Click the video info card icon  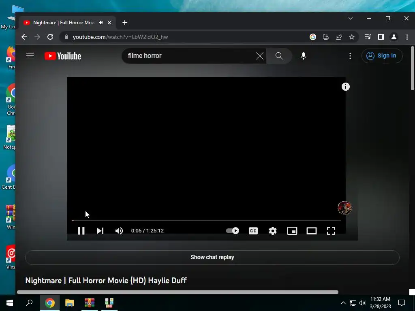pyautogui.click(x=345, y=87)
